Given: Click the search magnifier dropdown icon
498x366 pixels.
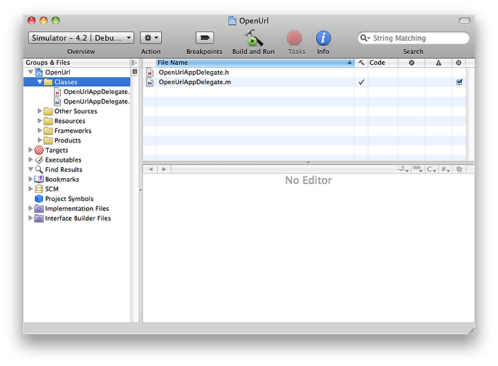Looking at the screenshot, I should tap(365, 38).
